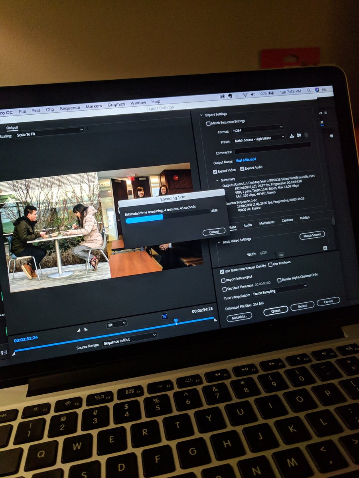Click the blue timeline playhead marker

point(176,321)
